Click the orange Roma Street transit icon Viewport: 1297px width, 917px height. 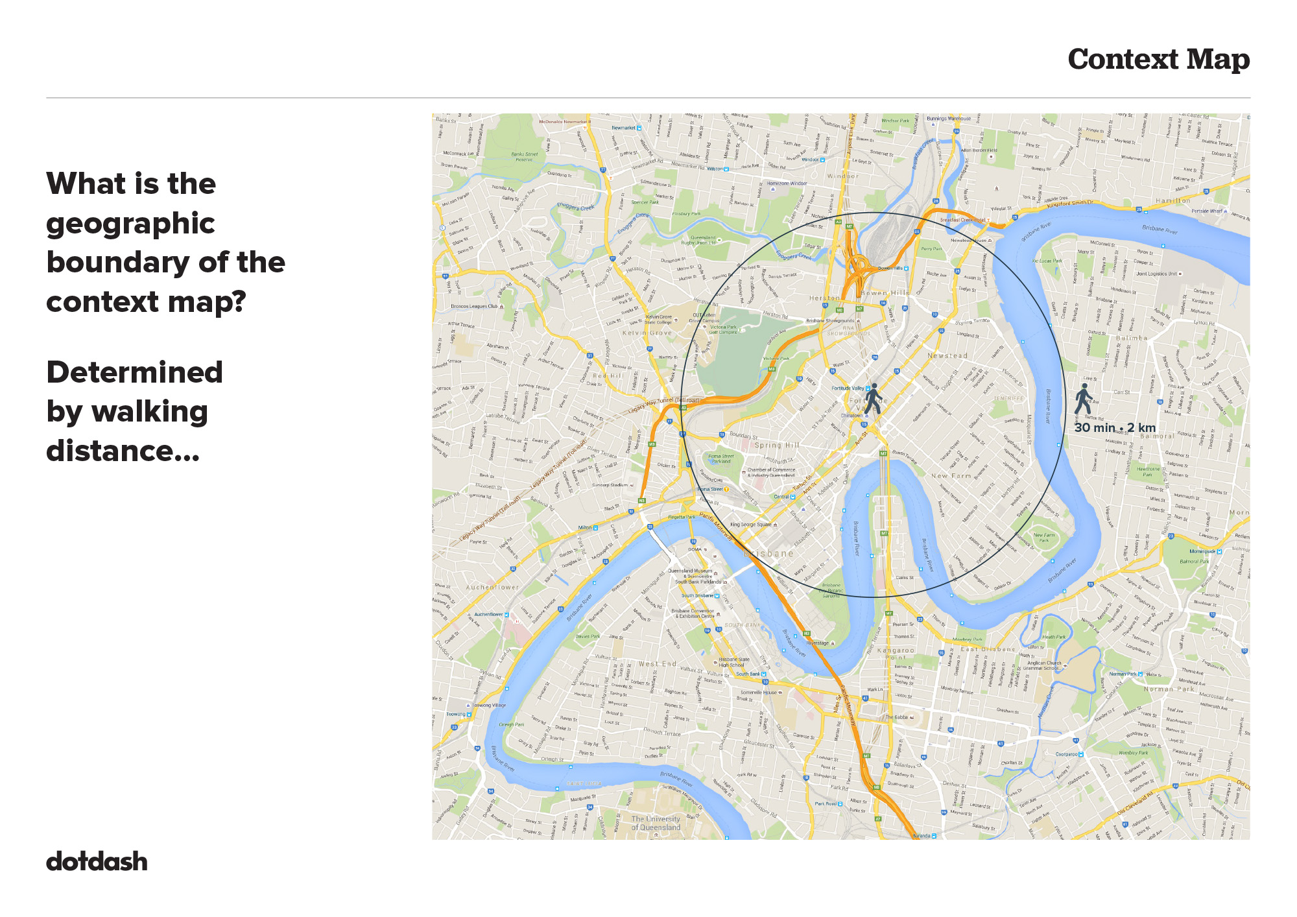[x=726, y=489]
